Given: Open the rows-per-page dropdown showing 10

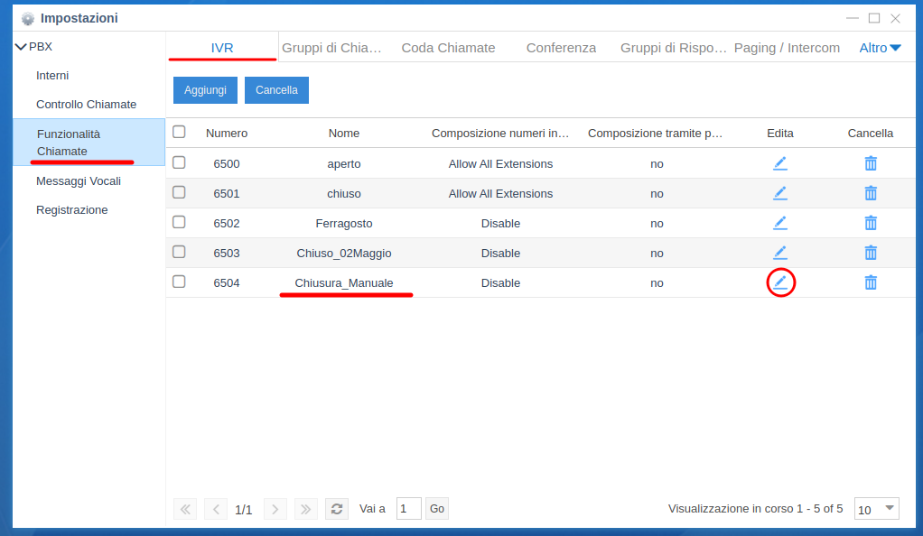Looking at the screenshot, I should (877, 509).
